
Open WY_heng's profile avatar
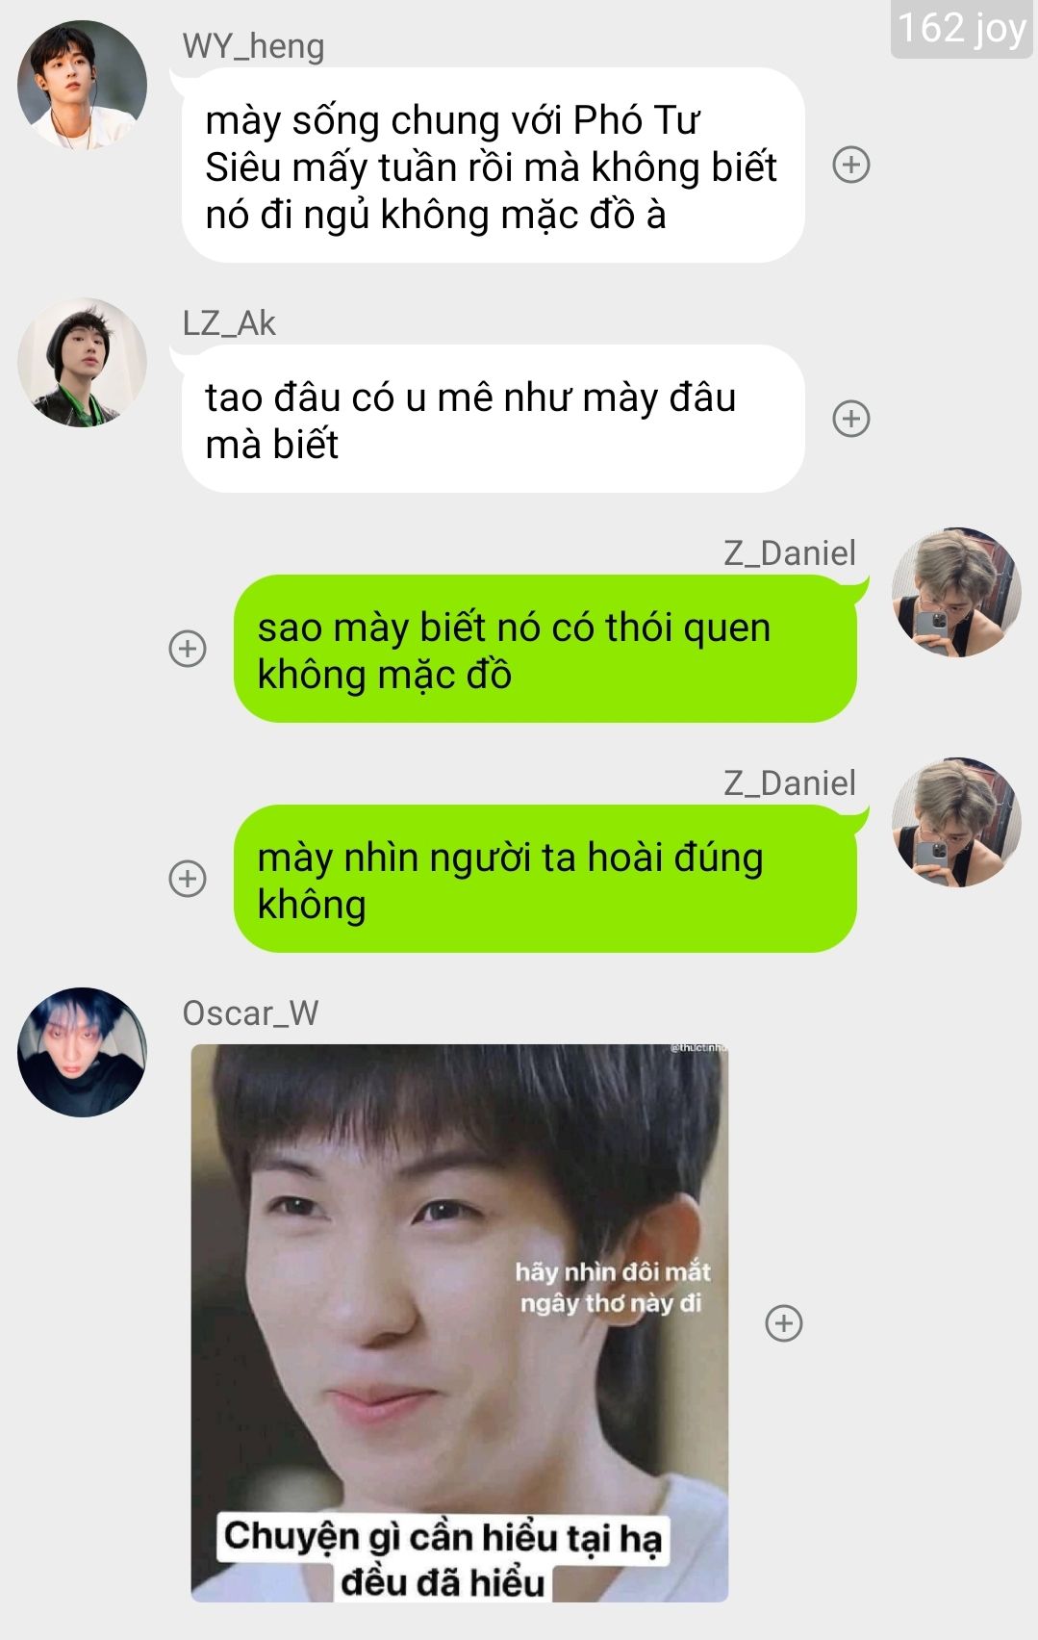[x=83, y=85]
